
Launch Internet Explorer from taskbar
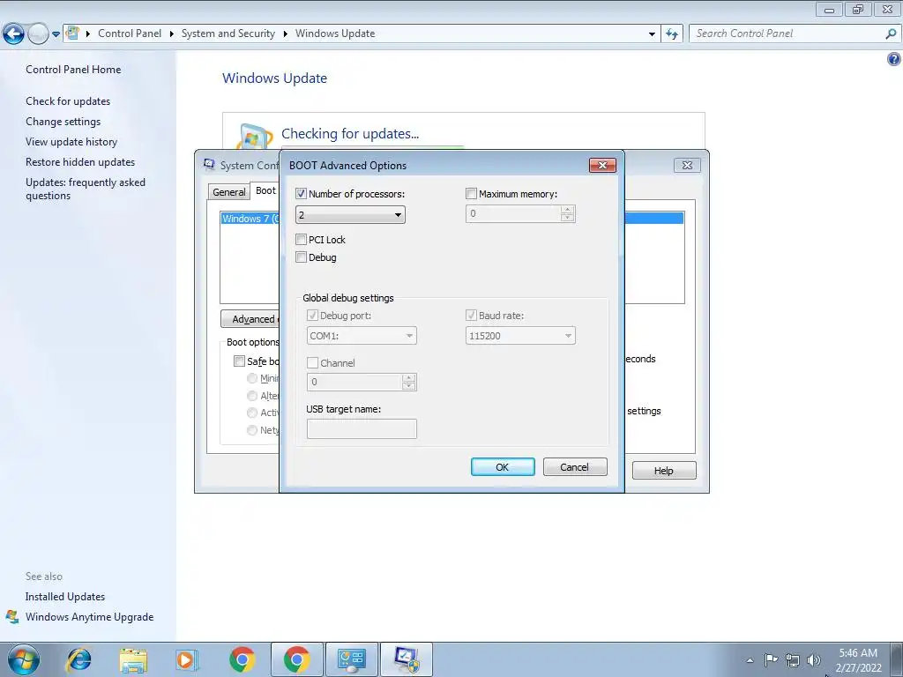tap(78, 659)
